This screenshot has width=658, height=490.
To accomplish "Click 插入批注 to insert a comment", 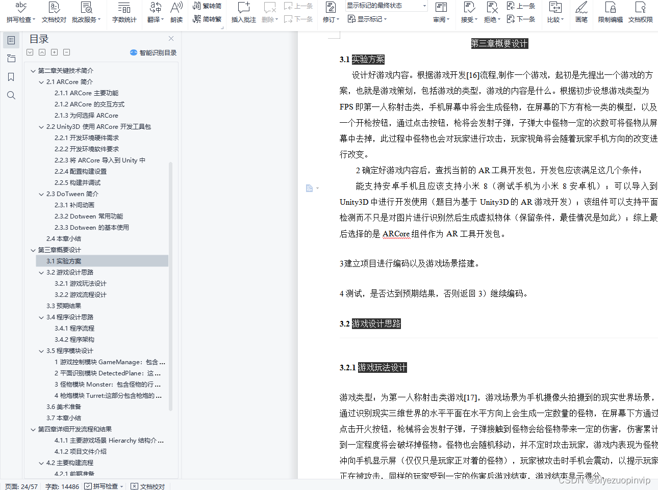I will pyautogui.click(x=244, y=12).
